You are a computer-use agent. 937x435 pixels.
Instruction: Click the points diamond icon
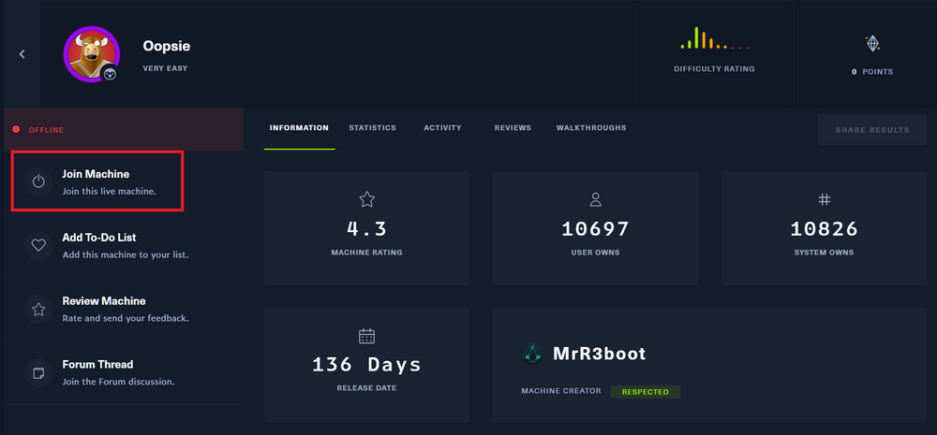tap(872, 43)
